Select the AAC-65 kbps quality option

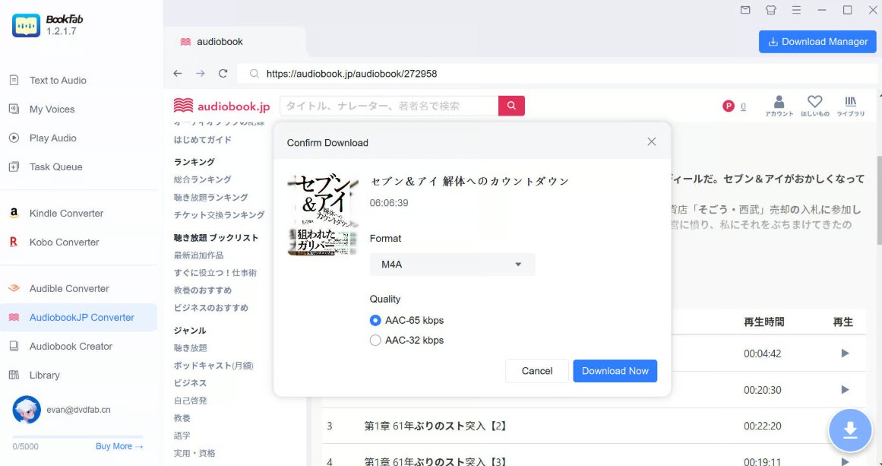(375, 320)
